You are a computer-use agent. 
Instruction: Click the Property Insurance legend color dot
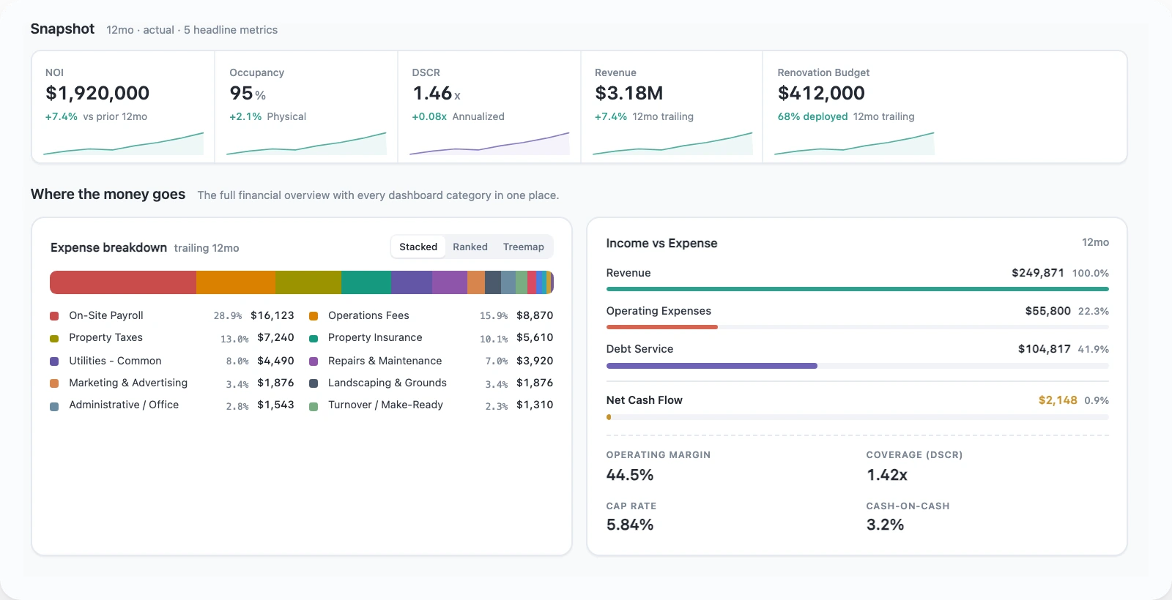[x=314, y=339]
